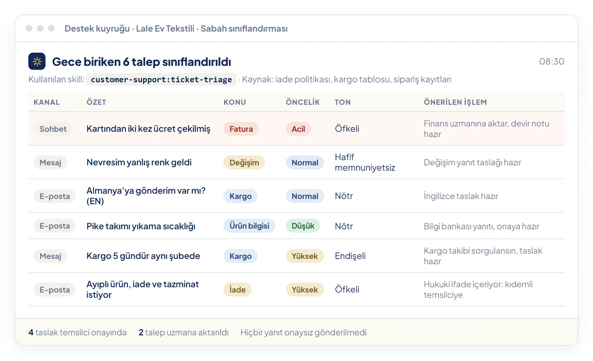Click Kargo badge in the Almanya row
This screenshot has width=593, height=361.
click(x=240, y=196)
